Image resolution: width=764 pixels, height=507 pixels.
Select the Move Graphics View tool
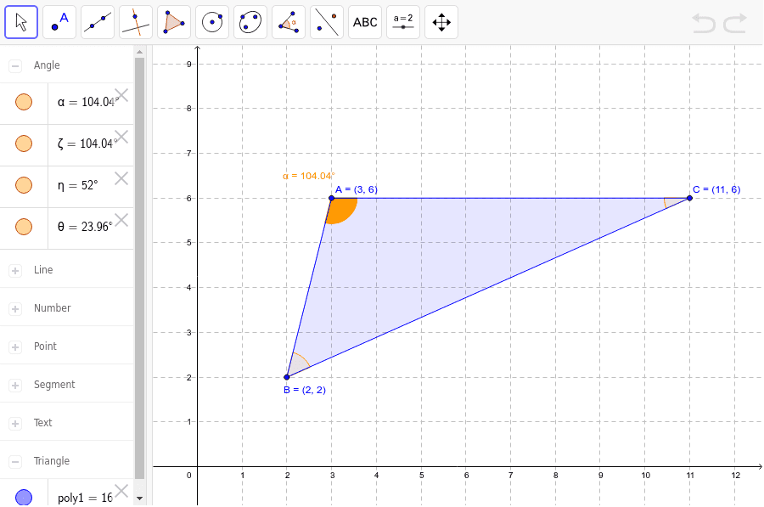[x=441, y=22]
